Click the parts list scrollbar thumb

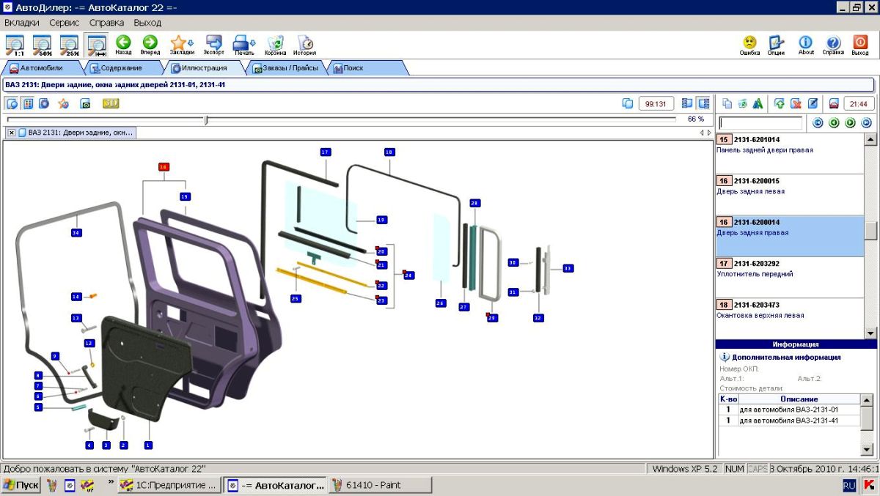(870, 231)
